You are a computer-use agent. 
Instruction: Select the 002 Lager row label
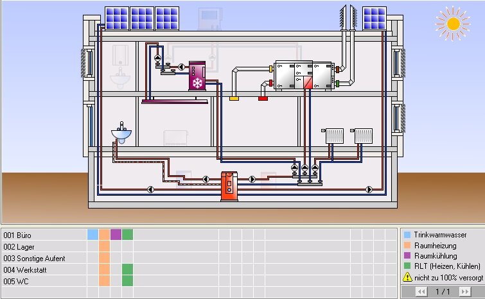19,247
